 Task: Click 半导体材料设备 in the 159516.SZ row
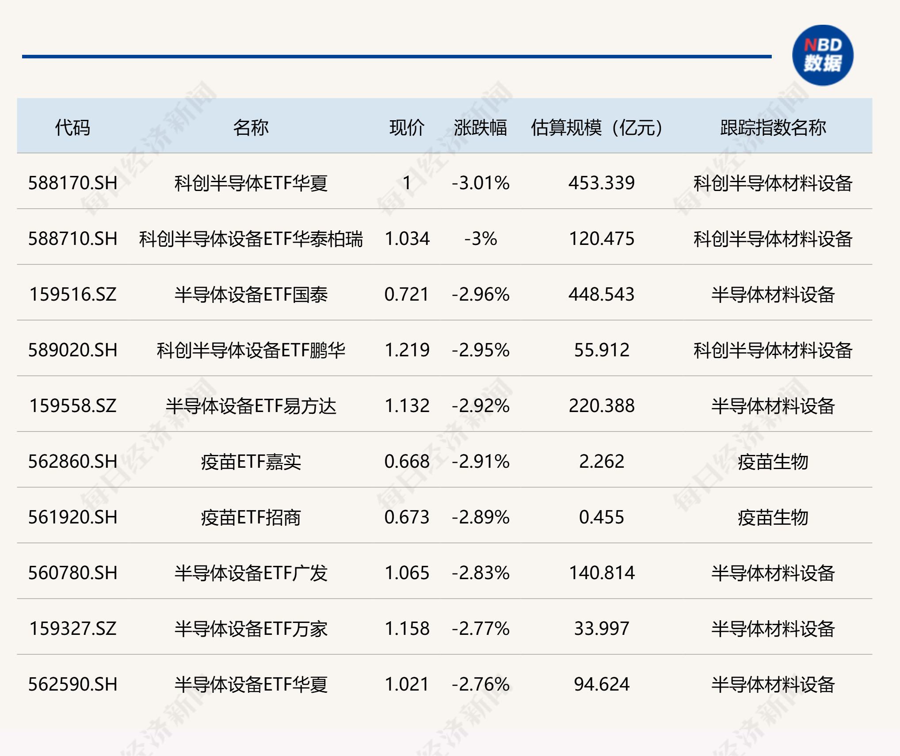pos(773,294)
